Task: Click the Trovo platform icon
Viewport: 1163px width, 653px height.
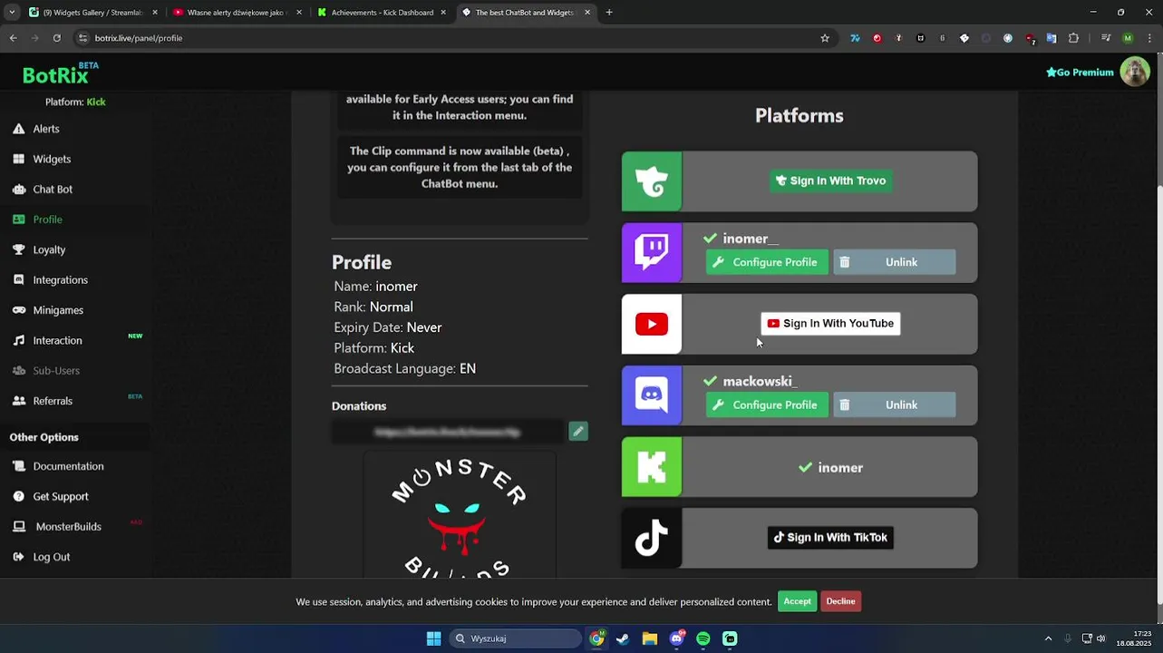Action: point(652,181)
